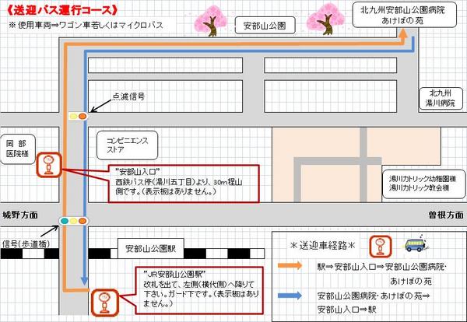Click the 使用車両 ワゴン車若しくはマイクロバス note

click(86, 25)
